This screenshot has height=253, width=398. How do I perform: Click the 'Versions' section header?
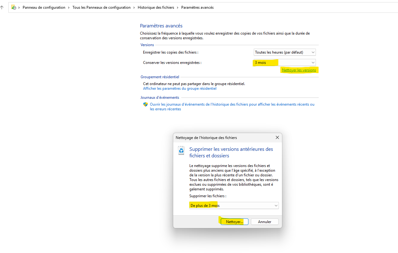click(147, 45)
